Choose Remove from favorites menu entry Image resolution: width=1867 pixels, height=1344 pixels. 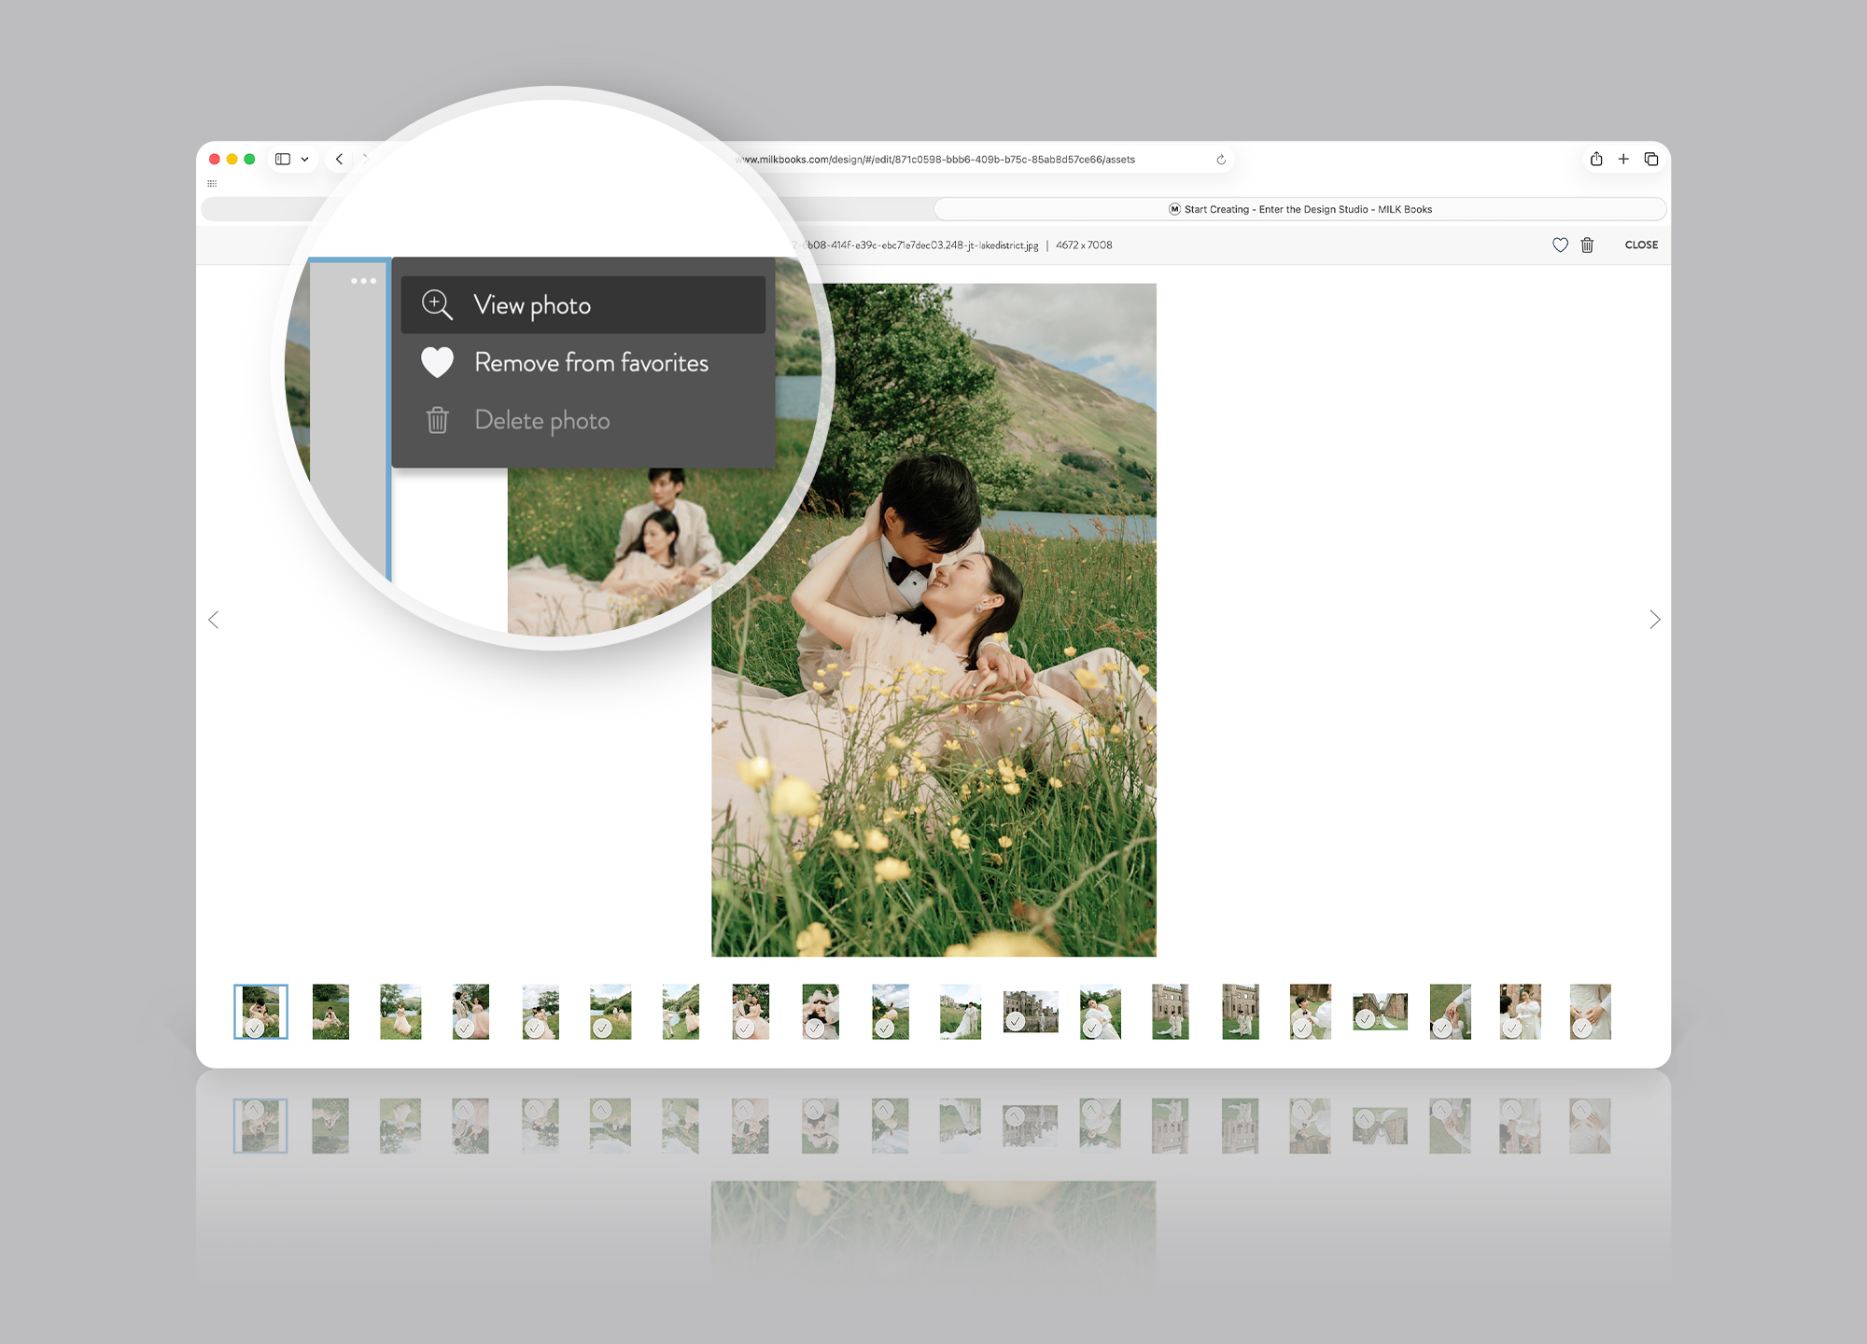point(583,362)
